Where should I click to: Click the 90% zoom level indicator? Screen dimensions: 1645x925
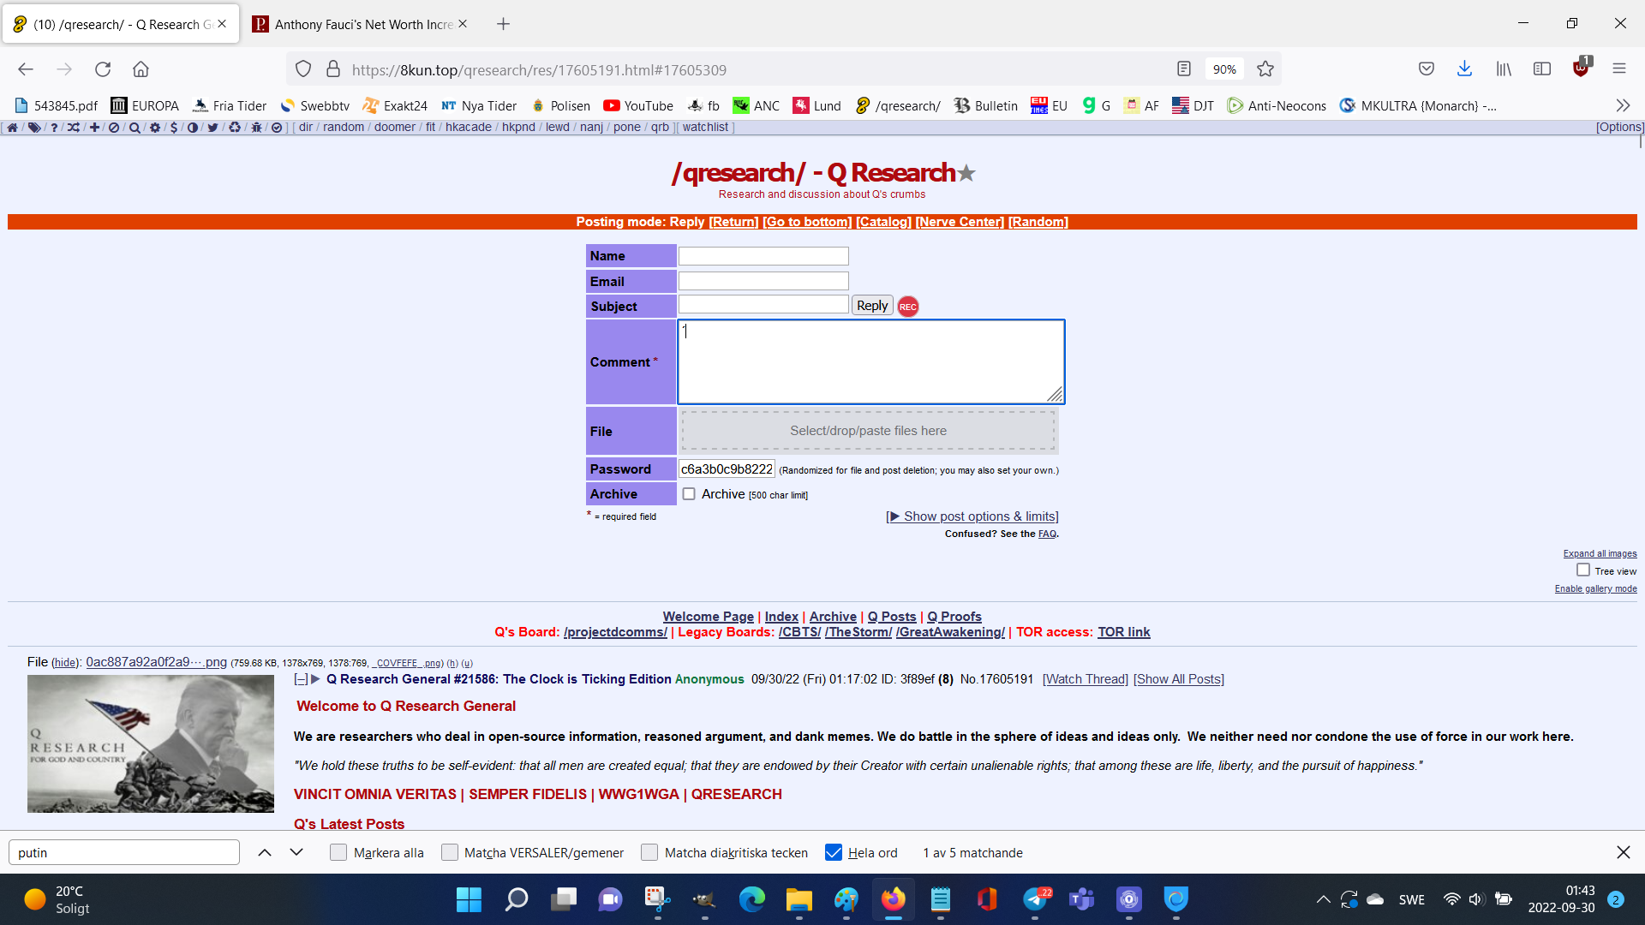tap(1224, 69)
